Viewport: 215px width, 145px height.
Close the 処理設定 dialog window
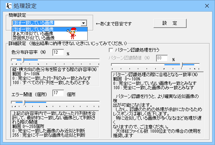point(207,6)
